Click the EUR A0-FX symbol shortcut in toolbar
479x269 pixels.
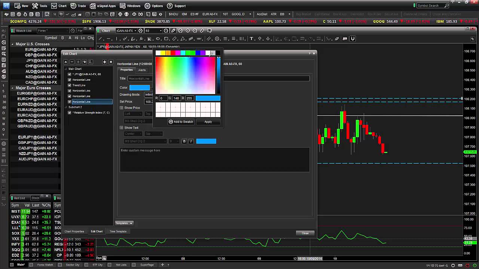pyautogui.click(x=210, y=14)
